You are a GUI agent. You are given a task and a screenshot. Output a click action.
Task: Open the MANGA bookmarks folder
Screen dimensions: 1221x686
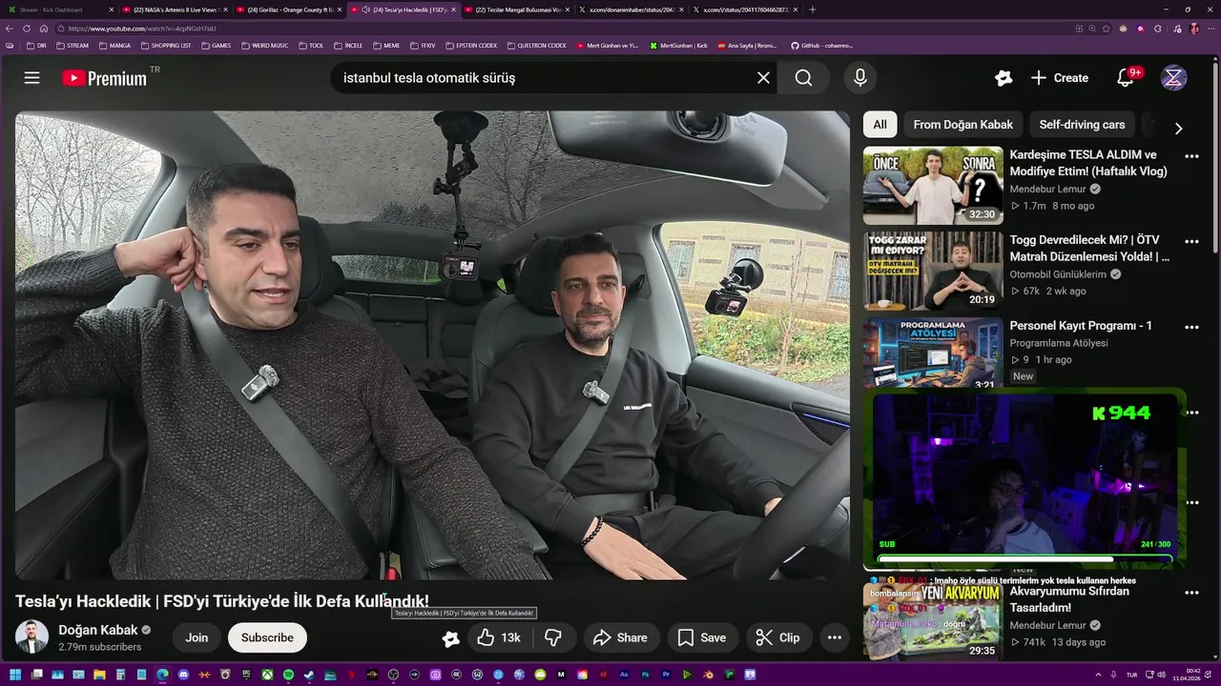point(114,45)
